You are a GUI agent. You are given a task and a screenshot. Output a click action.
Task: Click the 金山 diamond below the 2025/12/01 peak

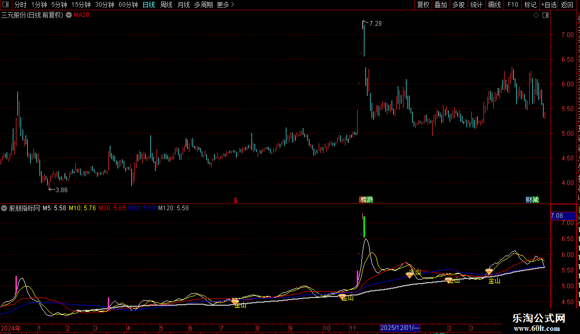point(409,275)
